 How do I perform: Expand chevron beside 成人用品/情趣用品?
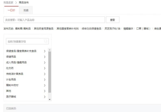45,63
